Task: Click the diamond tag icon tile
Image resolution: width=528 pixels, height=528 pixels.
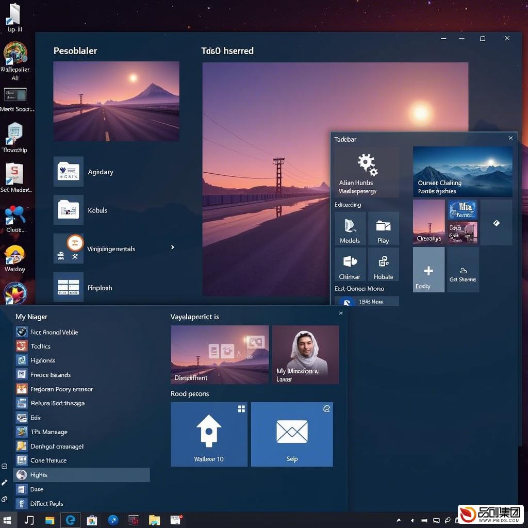Action: click(497, 223)
